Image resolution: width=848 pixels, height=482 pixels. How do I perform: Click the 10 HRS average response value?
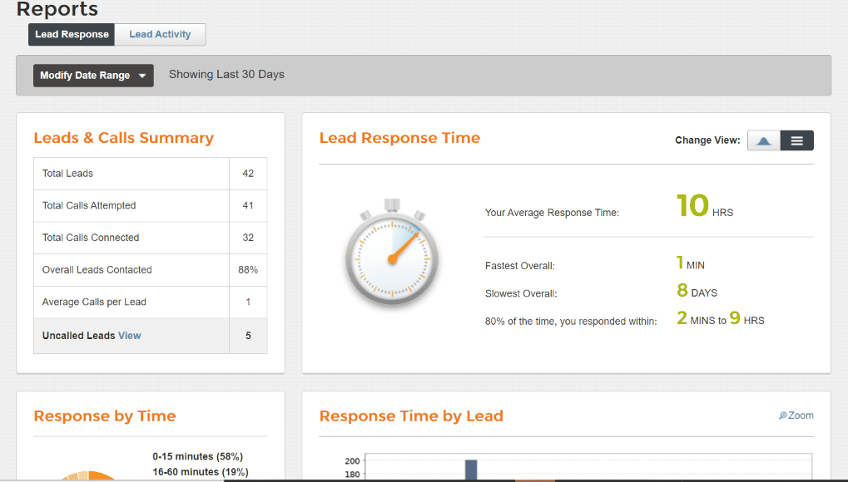point(705,206)
